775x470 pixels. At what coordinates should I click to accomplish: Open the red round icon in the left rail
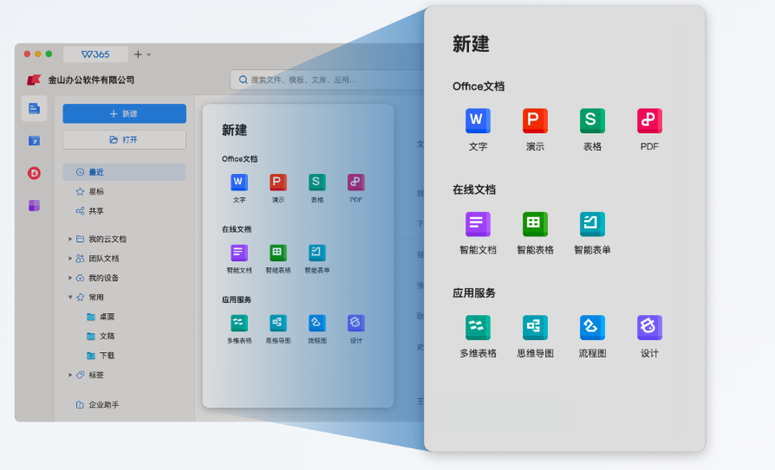click(34, 173)
